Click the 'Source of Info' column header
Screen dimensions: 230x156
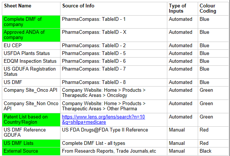pos(114,9)
